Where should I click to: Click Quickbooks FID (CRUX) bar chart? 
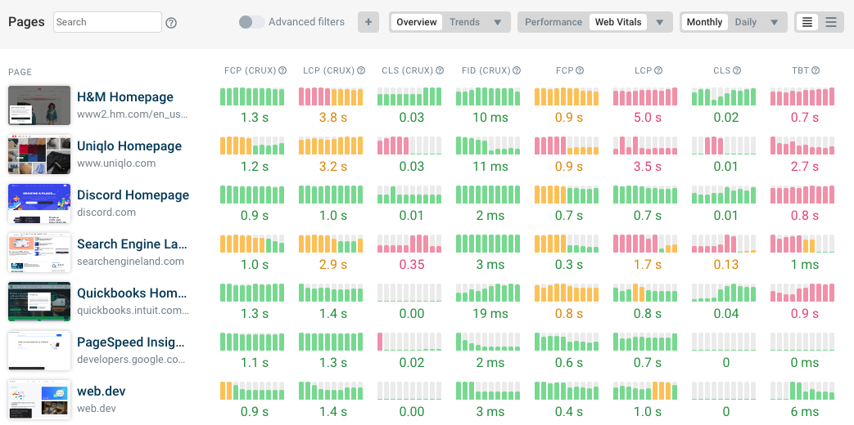[488, 292]
